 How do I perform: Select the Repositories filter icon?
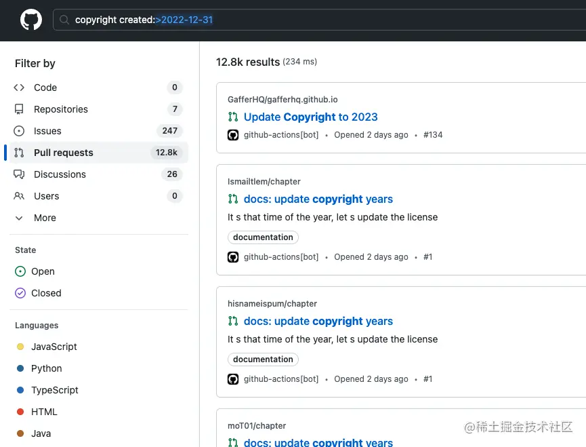click(x=19, y=109)
